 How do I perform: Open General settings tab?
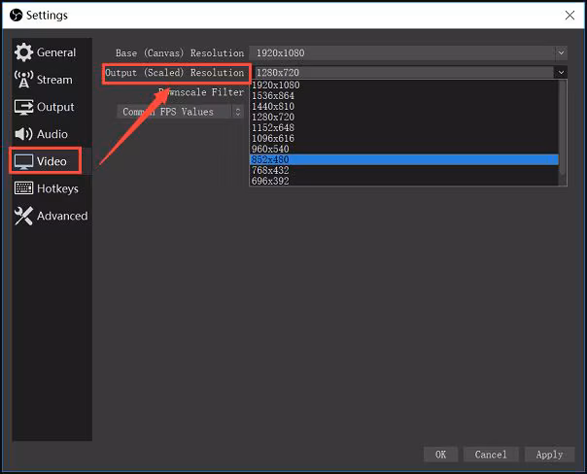(52, 52)
